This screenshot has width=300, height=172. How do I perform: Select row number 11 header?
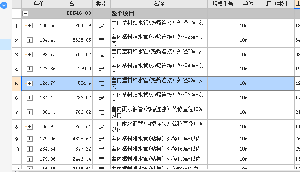point(17,159)
